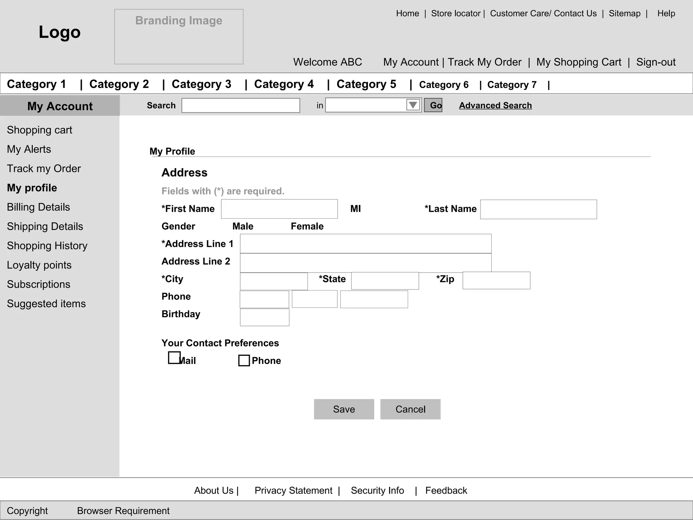Open Shipping Details in sidebar
Screen dimensions: 693x520
pyautogui.click(x=45, y=226)
